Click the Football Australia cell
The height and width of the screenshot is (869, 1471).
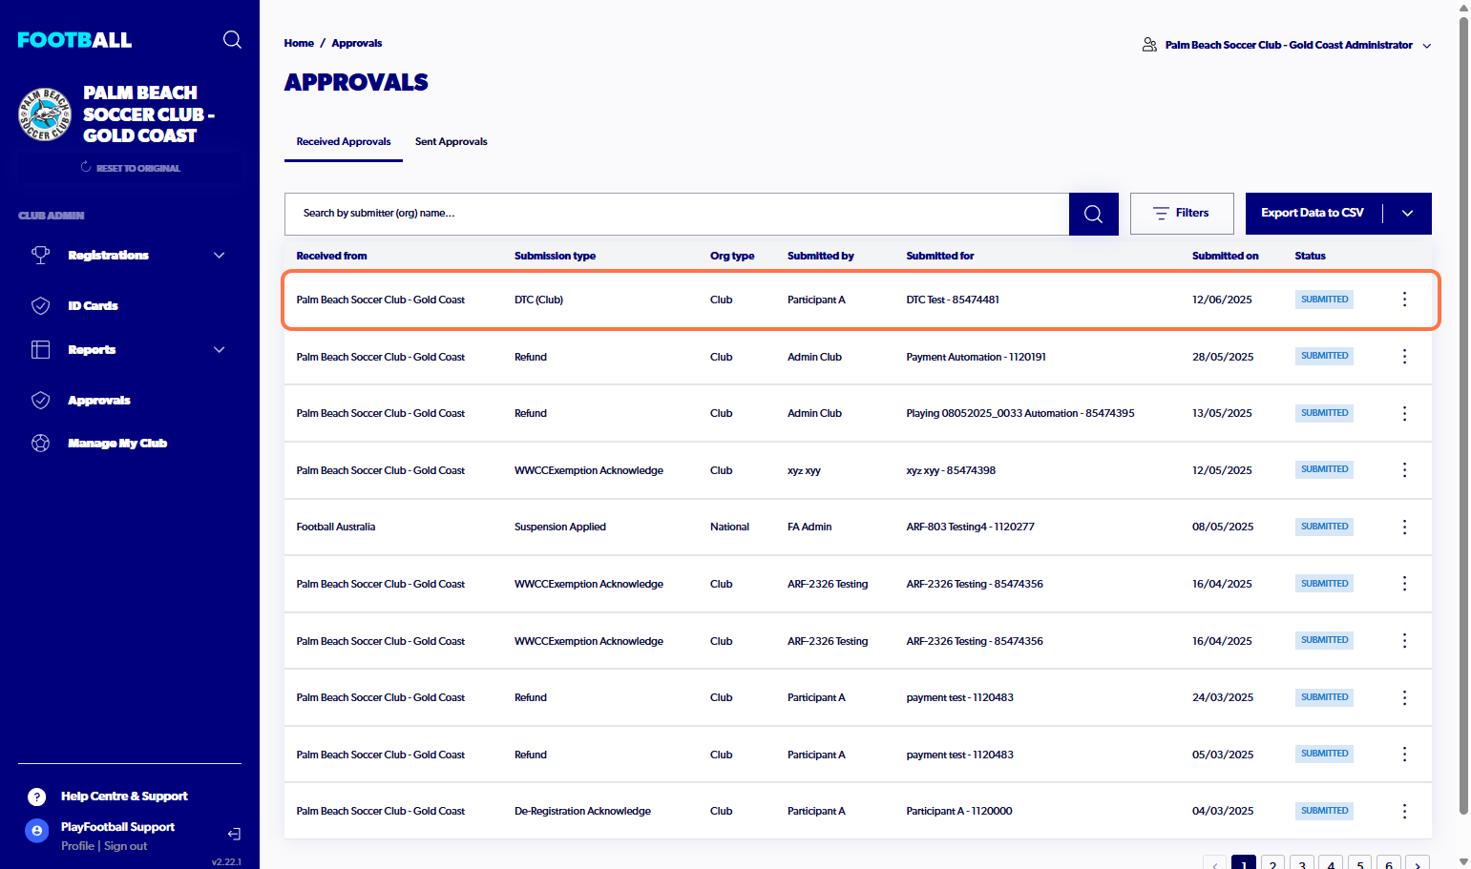(336, 527)
